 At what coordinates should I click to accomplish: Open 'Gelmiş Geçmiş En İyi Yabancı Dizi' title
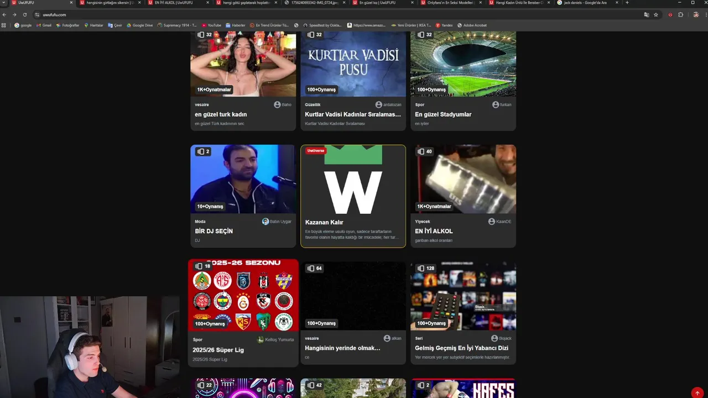click(461, 348)
